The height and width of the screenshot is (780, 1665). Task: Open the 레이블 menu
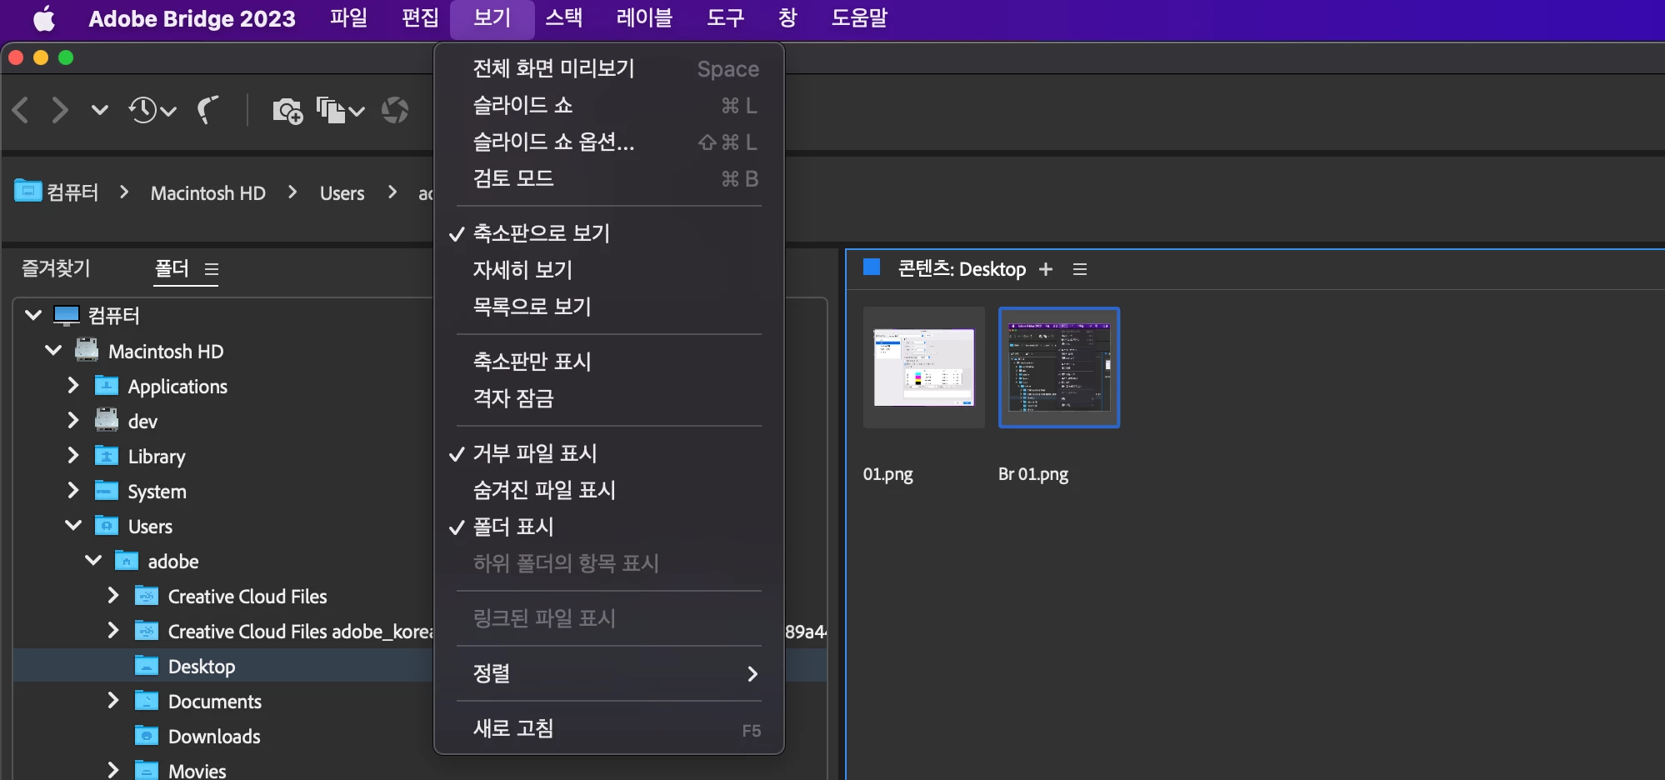[x=644, y=18]
